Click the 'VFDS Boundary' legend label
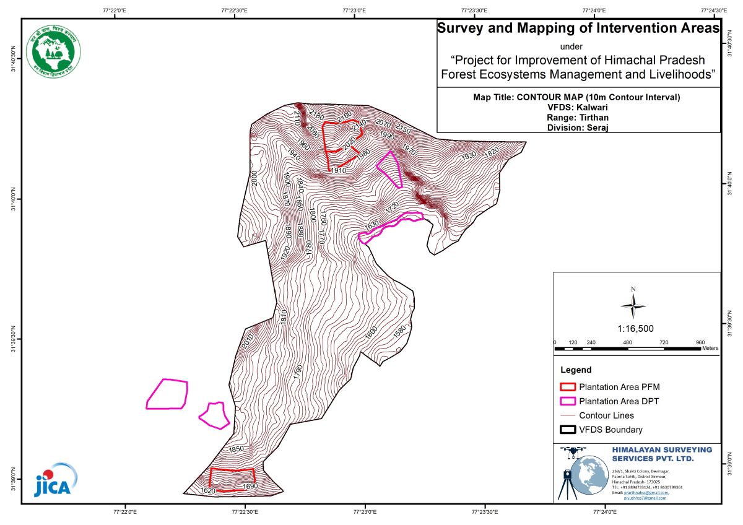743x525 pixels. 610,430
